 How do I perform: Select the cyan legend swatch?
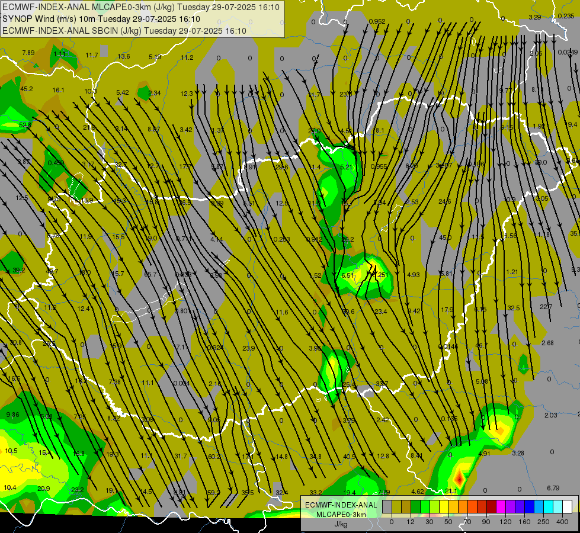549,506
